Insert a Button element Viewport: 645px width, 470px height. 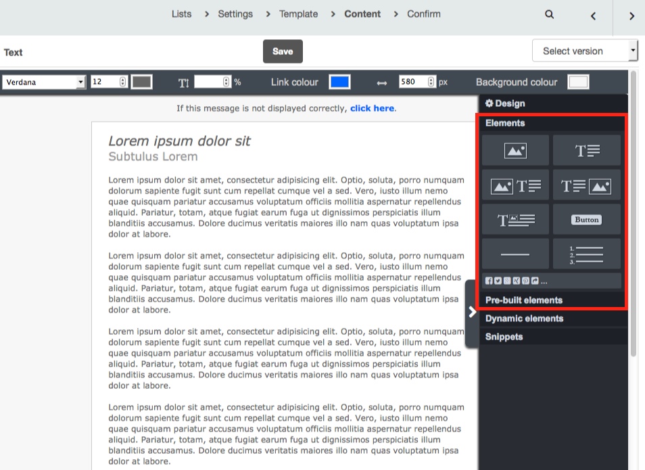coord(587,220)
